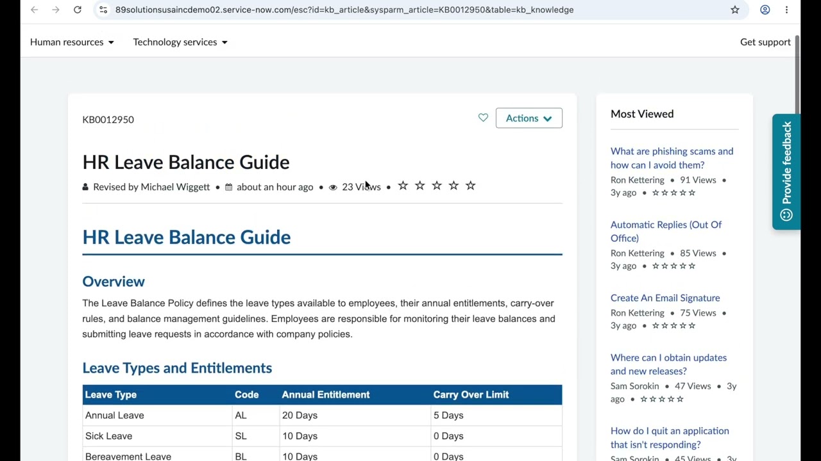Click the Most Viewed heading
Viewport: 821px width, 461px height.
(642, 114)
